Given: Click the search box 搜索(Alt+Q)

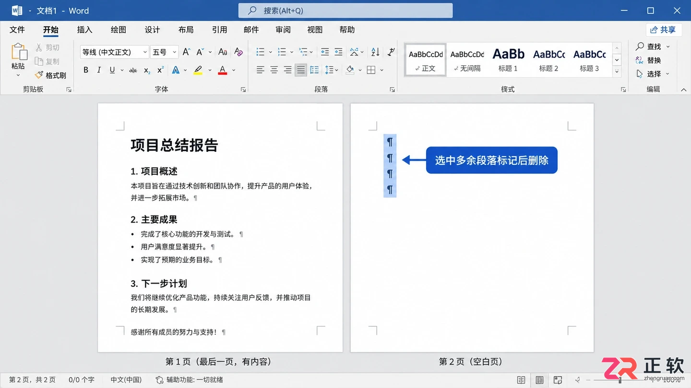Looking at the screenshot, I should (x=345, y=11).
